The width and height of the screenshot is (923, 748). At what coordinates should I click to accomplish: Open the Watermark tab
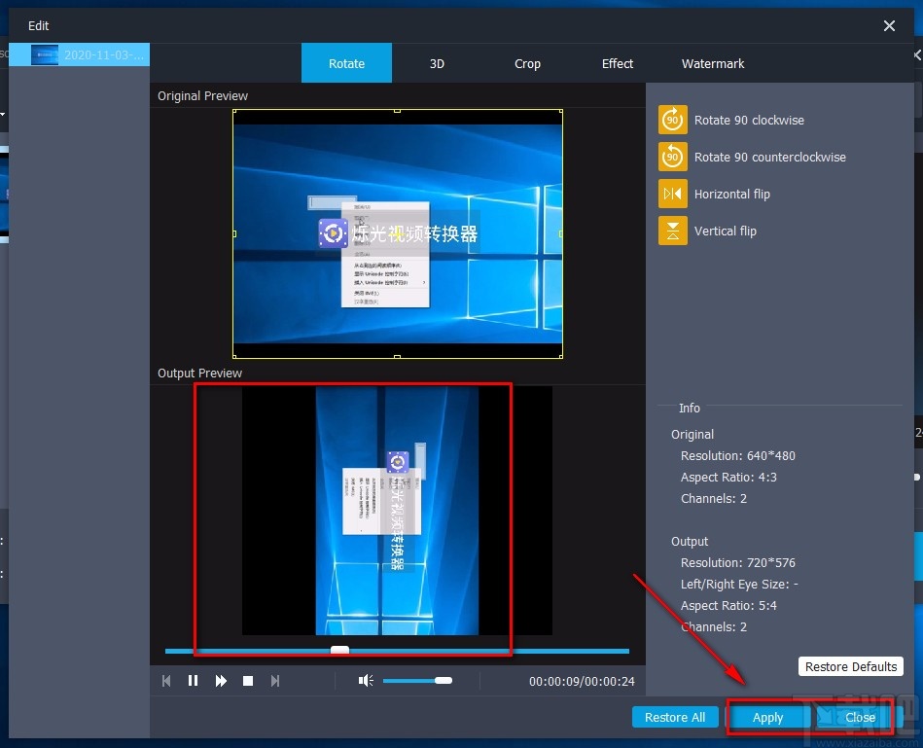(x=712, y=63)
